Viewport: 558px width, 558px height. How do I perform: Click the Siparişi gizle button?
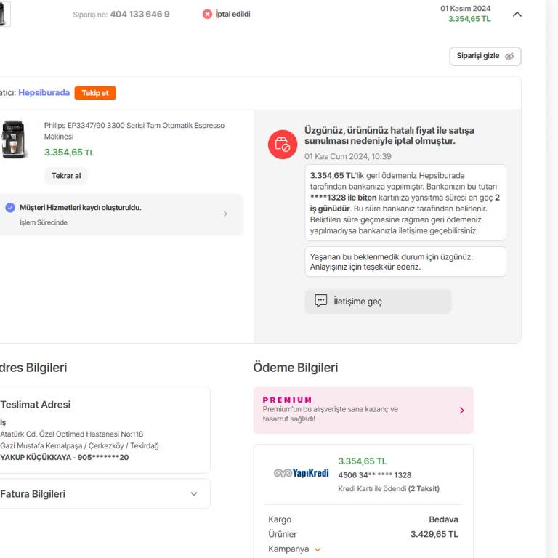[485, 56]
